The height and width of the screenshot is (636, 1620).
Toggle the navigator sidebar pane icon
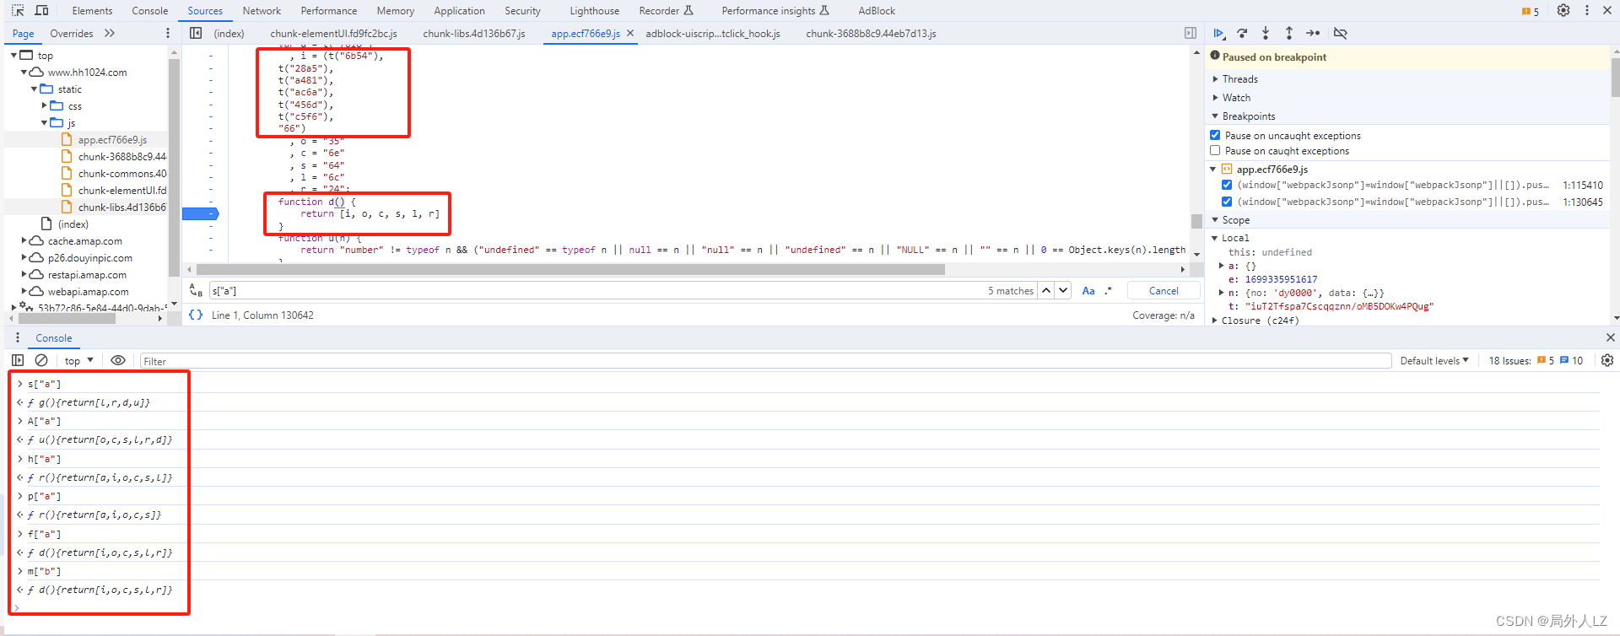click(196, 33)
